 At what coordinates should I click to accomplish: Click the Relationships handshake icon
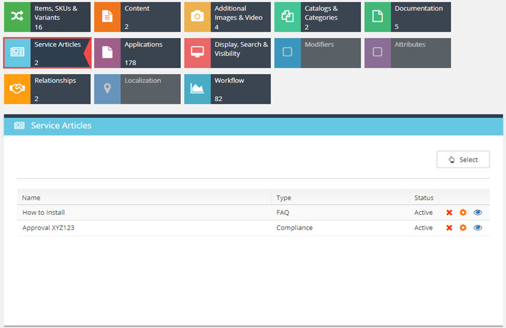pos(17,88)
